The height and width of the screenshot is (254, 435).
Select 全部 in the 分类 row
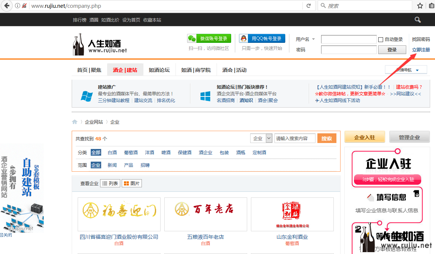(96, 152)
